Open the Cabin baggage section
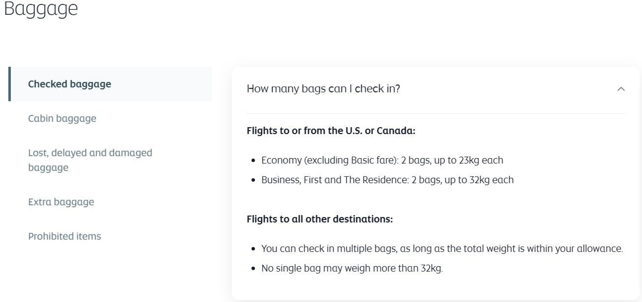The image size is (642, 302). pyautogui.click(x=62, y=118)
